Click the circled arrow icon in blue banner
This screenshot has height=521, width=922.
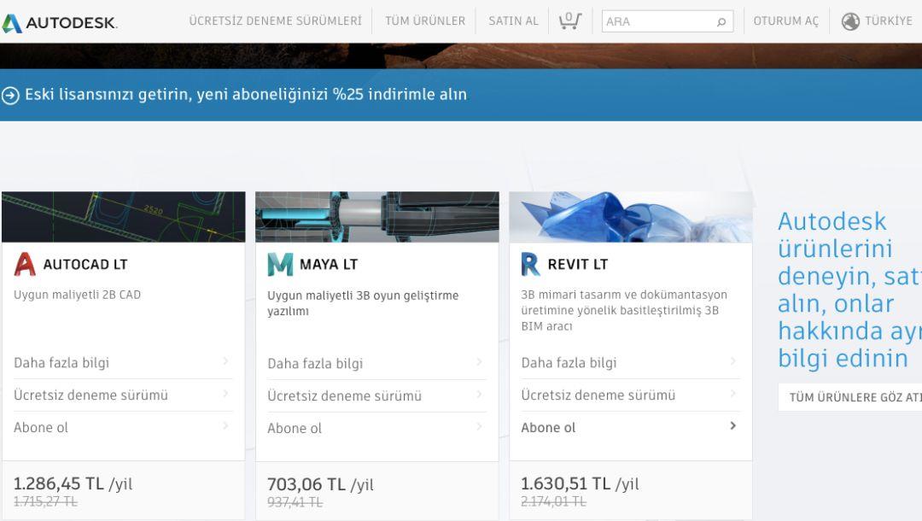[10, 96]
